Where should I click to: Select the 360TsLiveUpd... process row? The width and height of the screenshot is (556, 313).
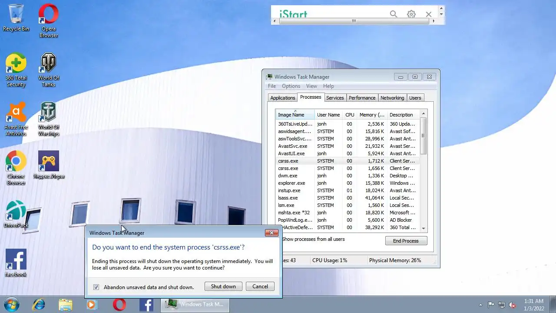coord(347,124)
